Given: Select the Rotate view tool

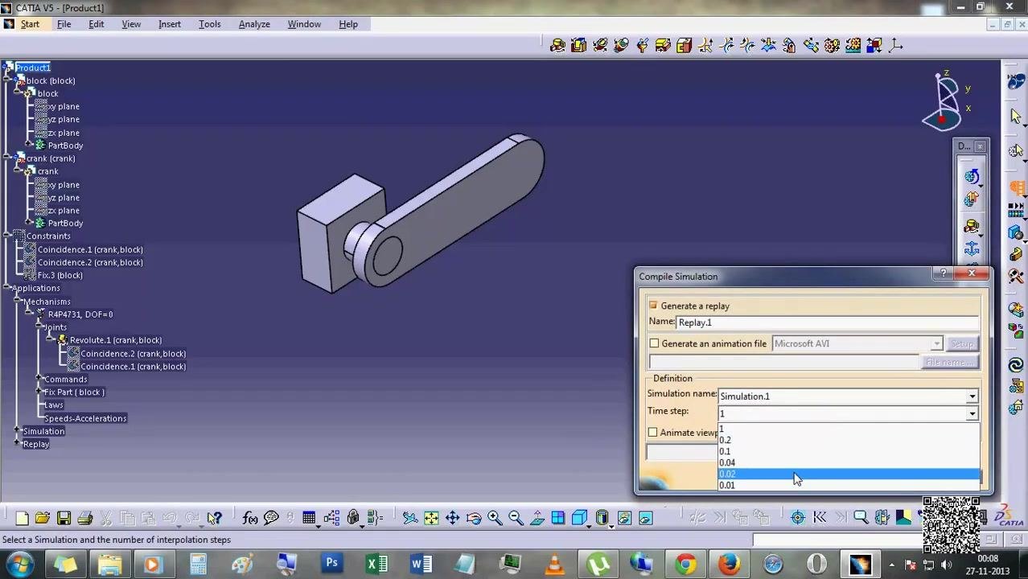Looking at the screenshot, I should point(473,519).
